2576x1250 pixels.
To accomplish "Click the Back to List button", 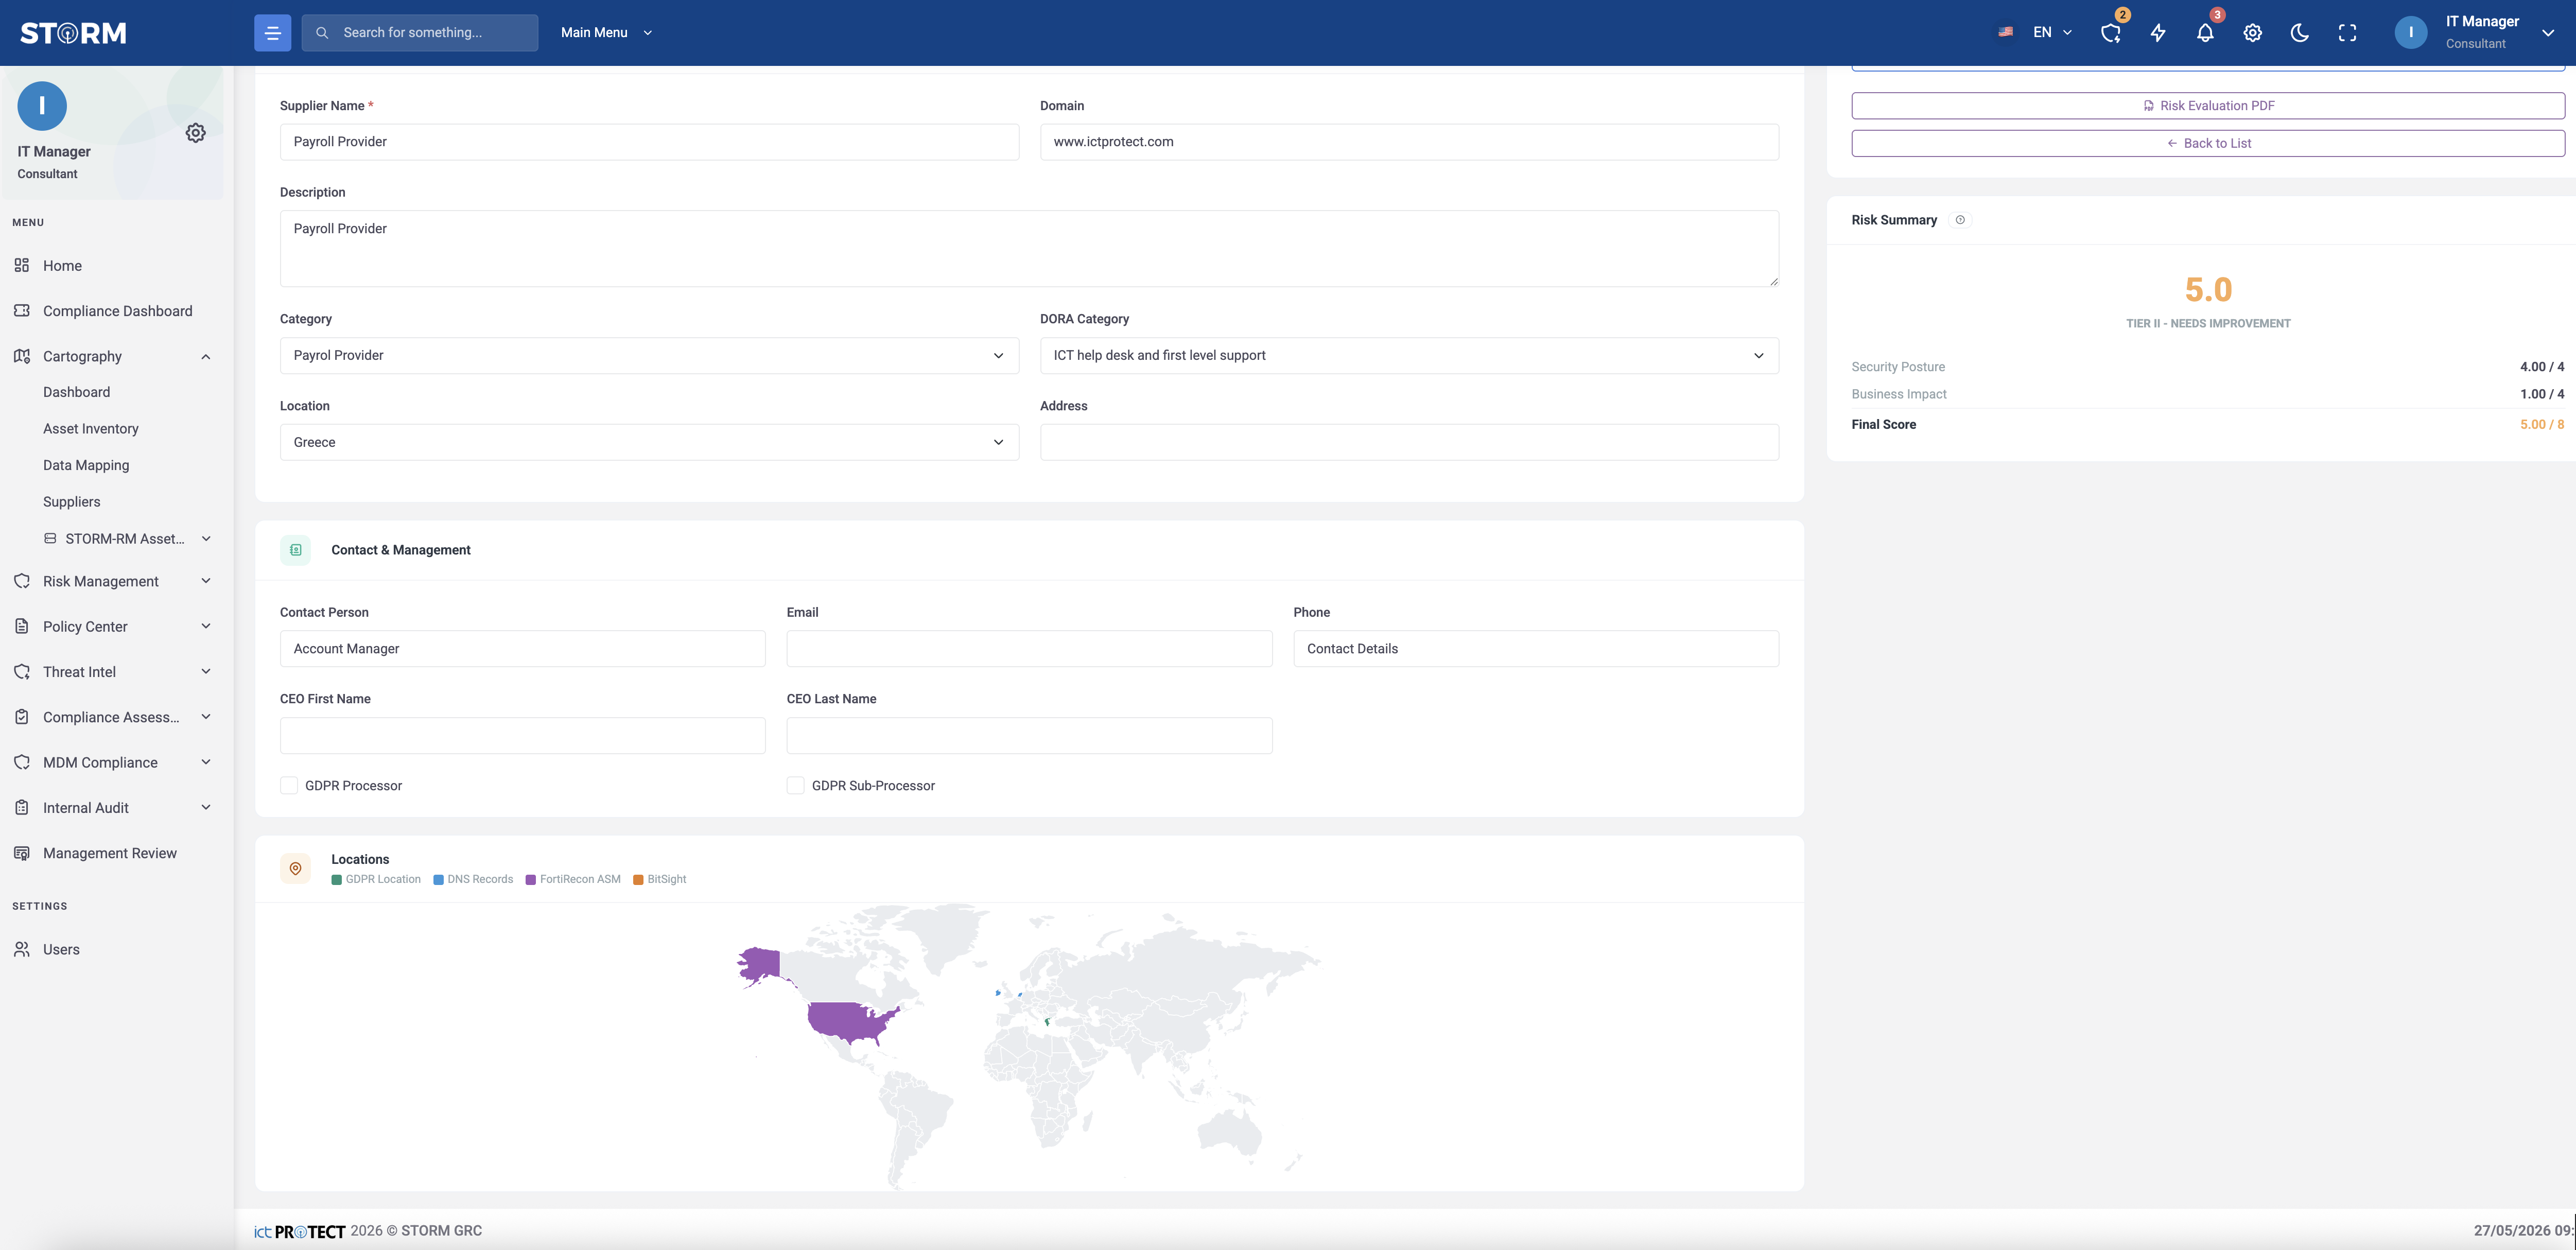I will 2208,143.
